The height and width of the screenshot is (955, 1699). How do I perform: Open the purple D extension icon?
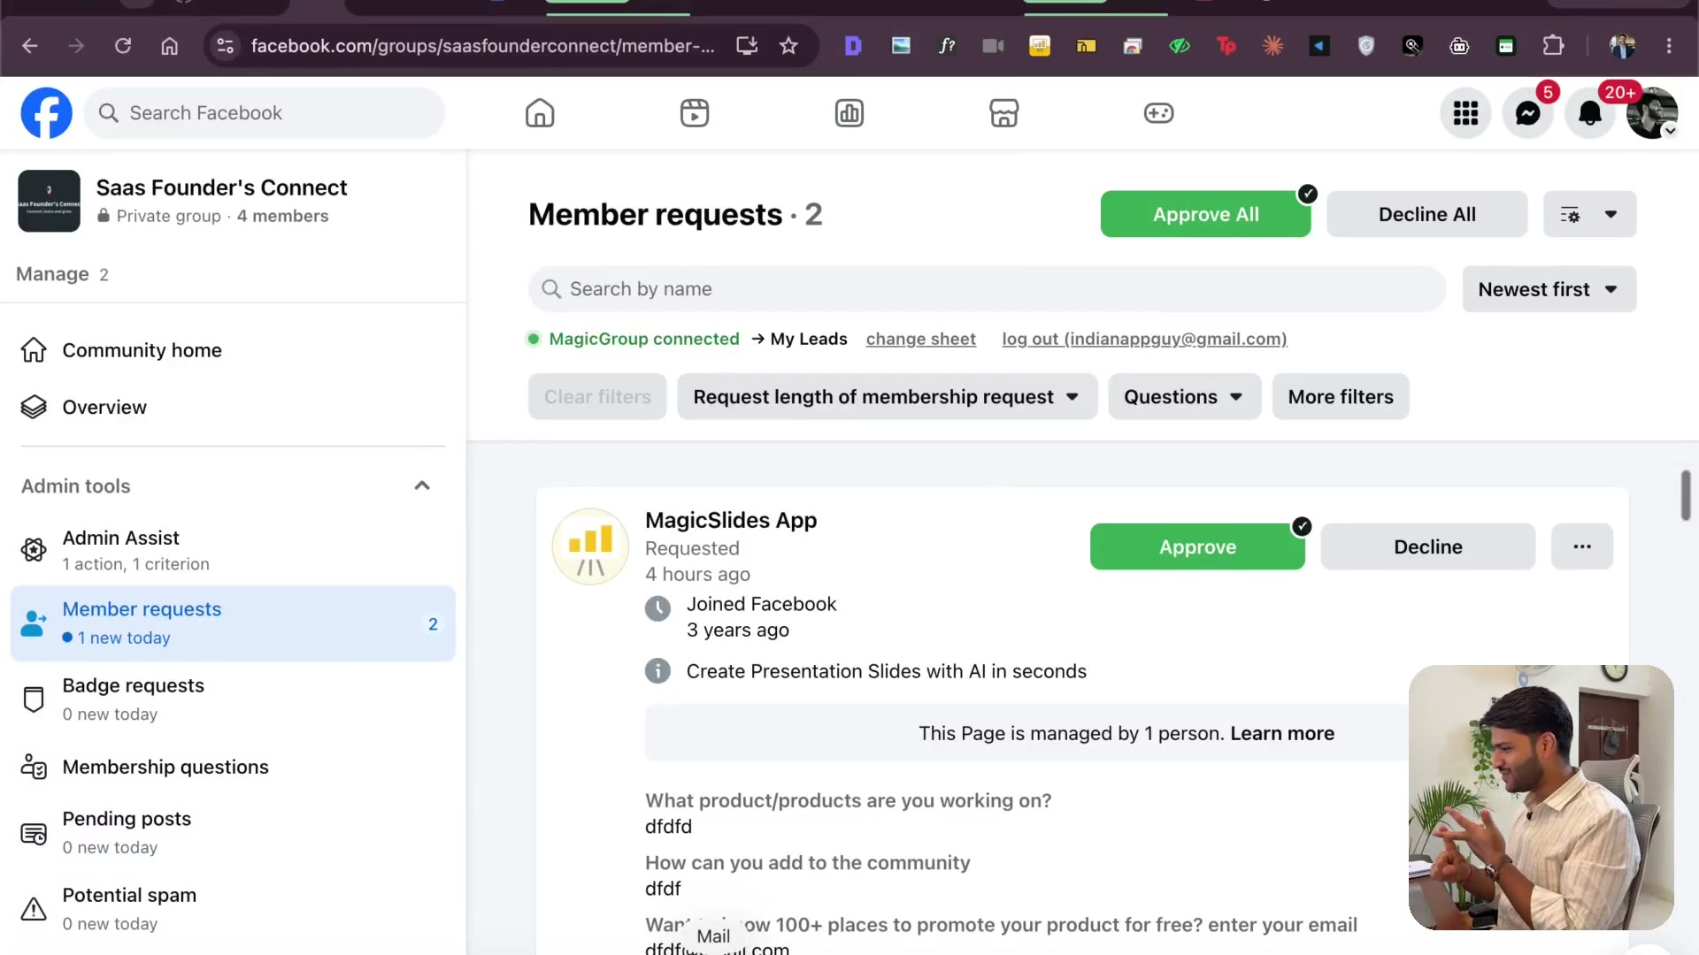coord(853,46)
